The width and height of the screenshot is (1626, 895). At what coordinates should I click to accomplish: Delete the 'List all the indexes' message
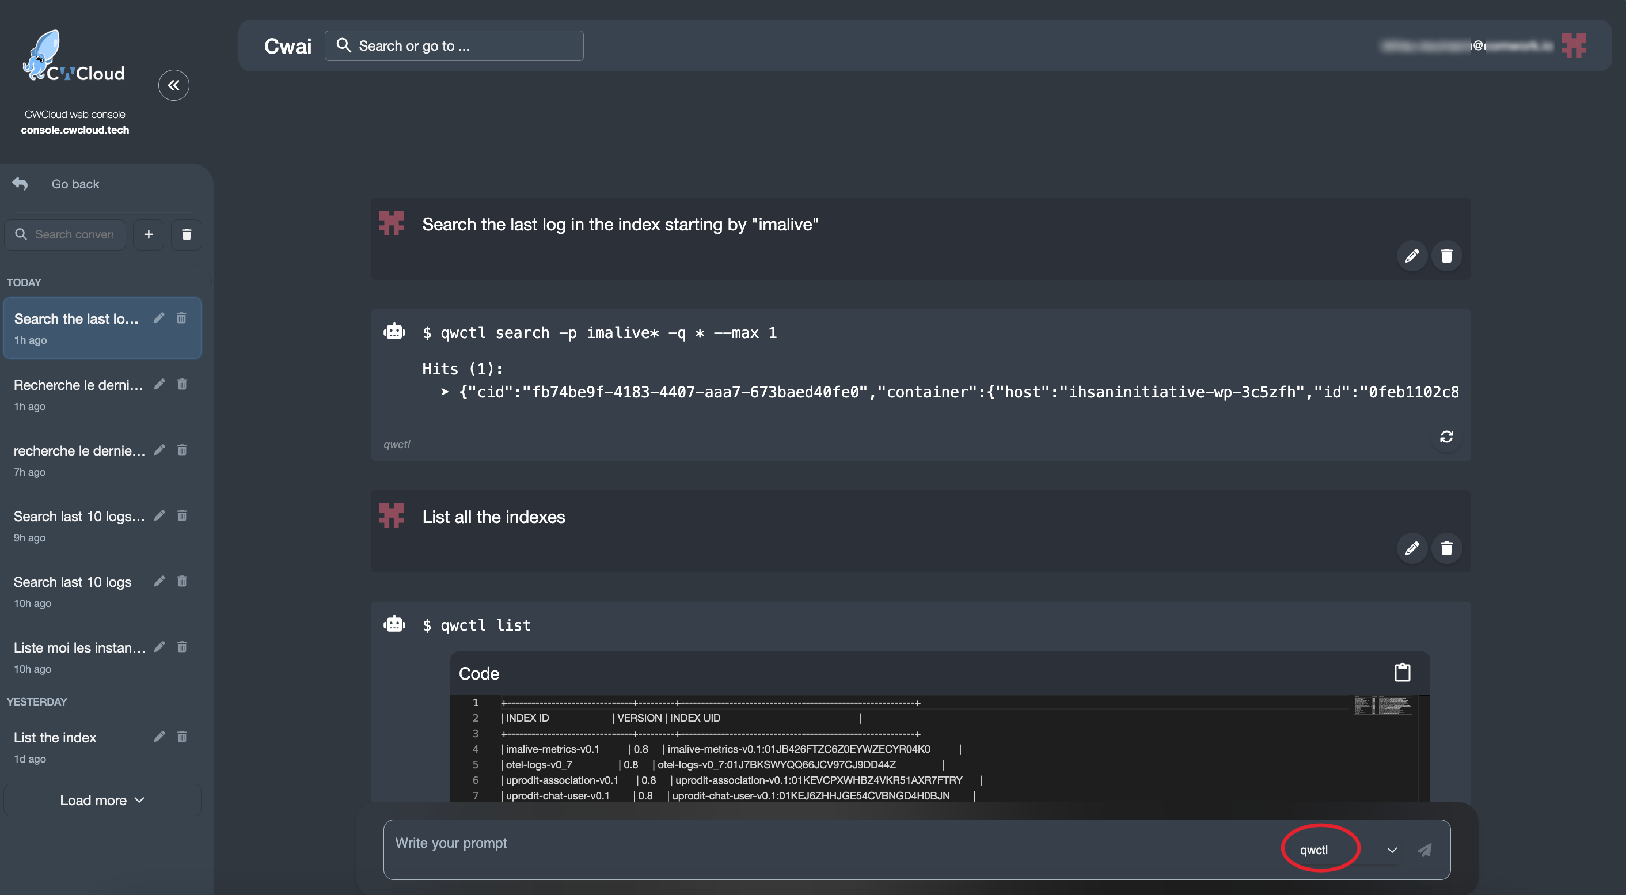[x=1447, y=548]
